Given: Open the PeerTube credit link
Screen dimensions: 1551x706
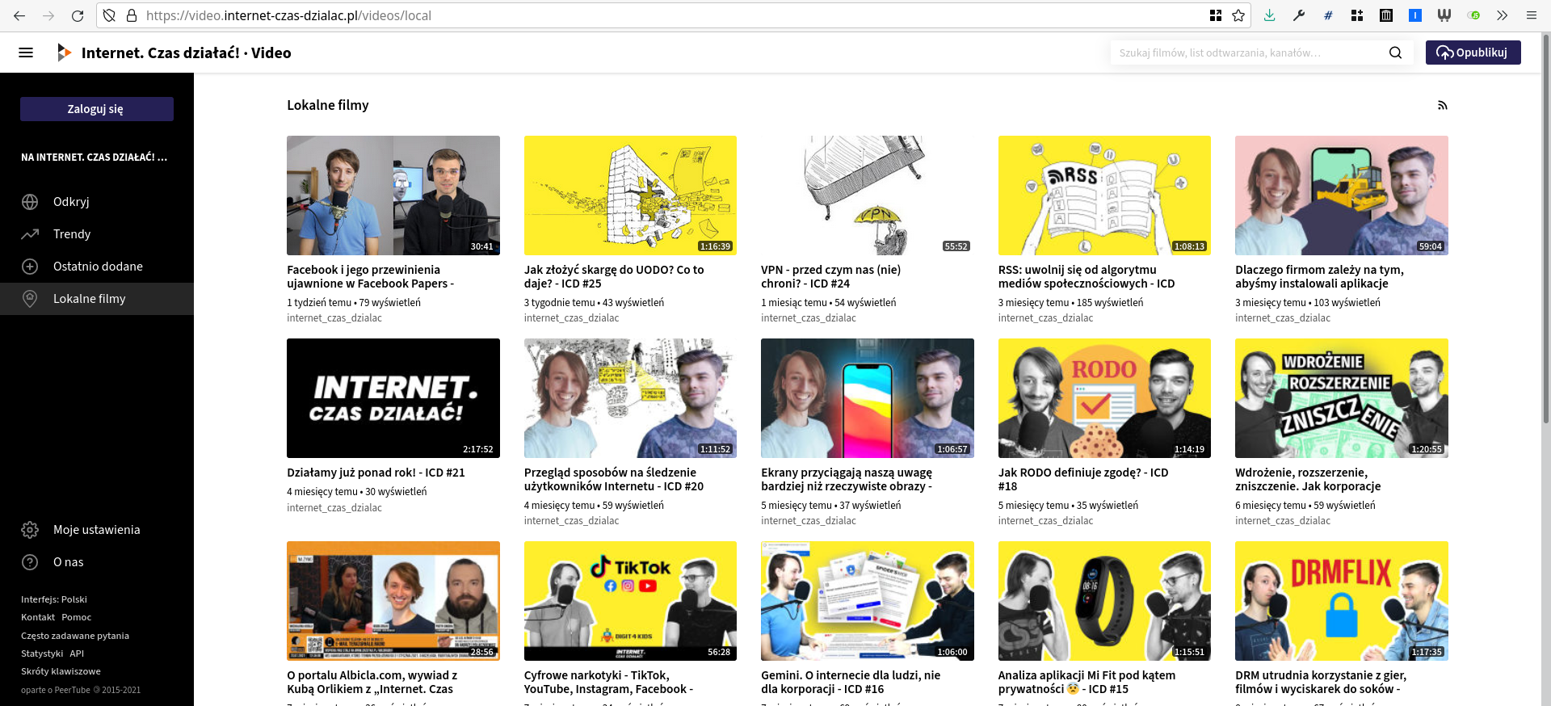Looking at the screenshot, I should tap(81, 690).
